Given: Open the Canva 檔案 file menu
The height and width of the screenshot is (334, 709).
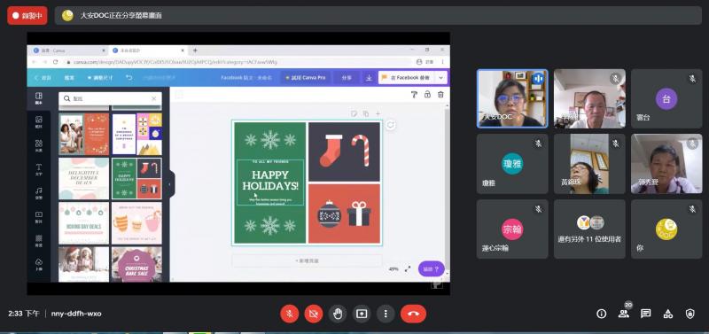Looking at the screenshot, I should [69, 78].
